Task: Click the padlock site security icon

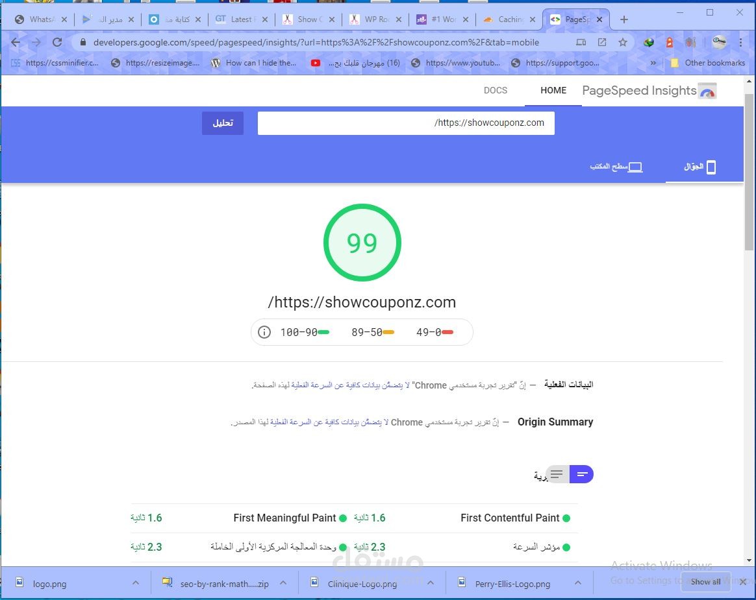Action: (83, 42)
